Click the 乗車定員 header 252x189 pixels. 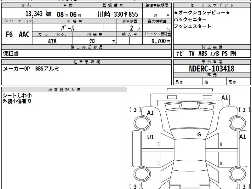(129, 21)
